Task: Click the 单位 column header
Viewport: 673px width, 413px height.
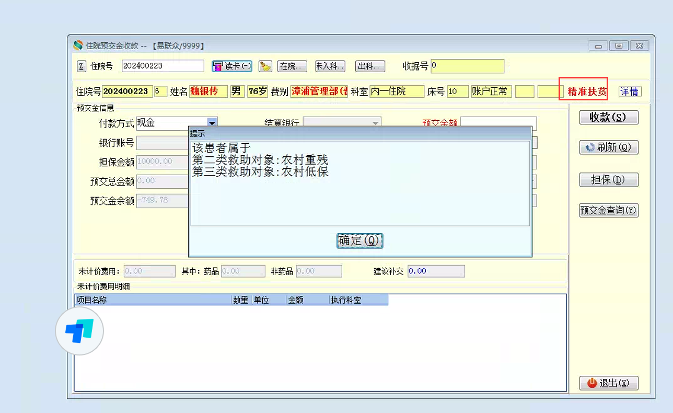Action: pyautogui.click(x=269, y=300)
